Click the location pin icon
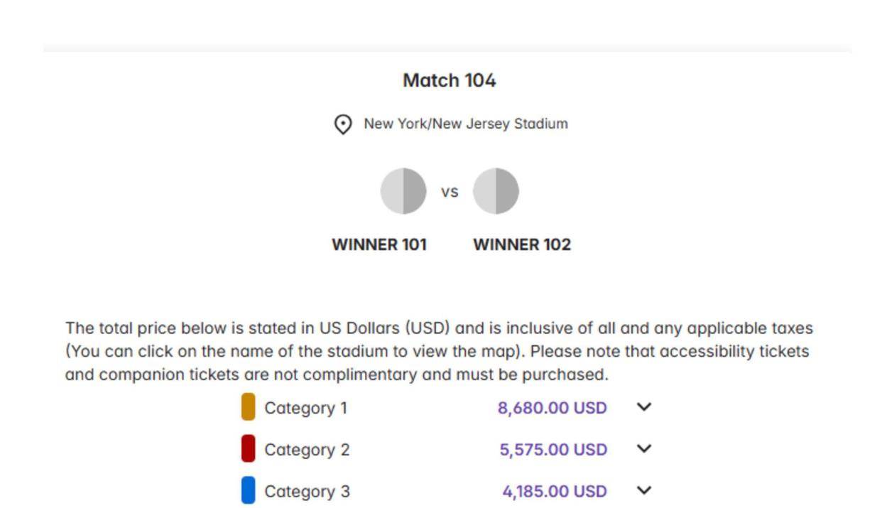This screenshot has height=508, width=882. point(343,125)
